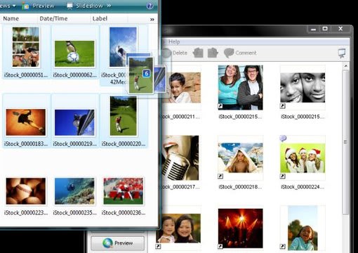Sort by the Label column header
The height and width of the screenshot is (253, 358).
[100, 18]
